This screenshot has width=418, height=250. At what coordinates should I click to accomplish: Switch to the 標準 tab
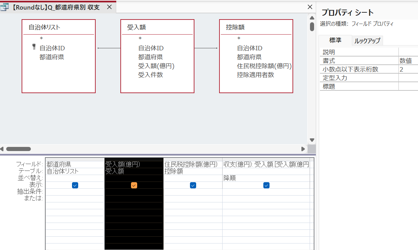coord(335,40)
